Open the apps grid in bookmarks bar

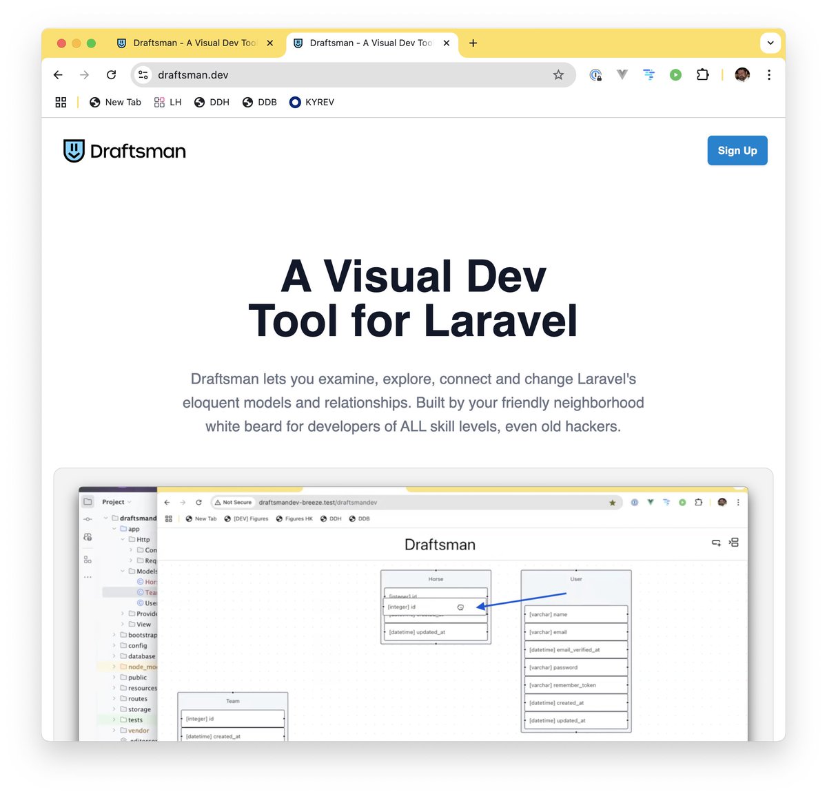click(61, 102)
